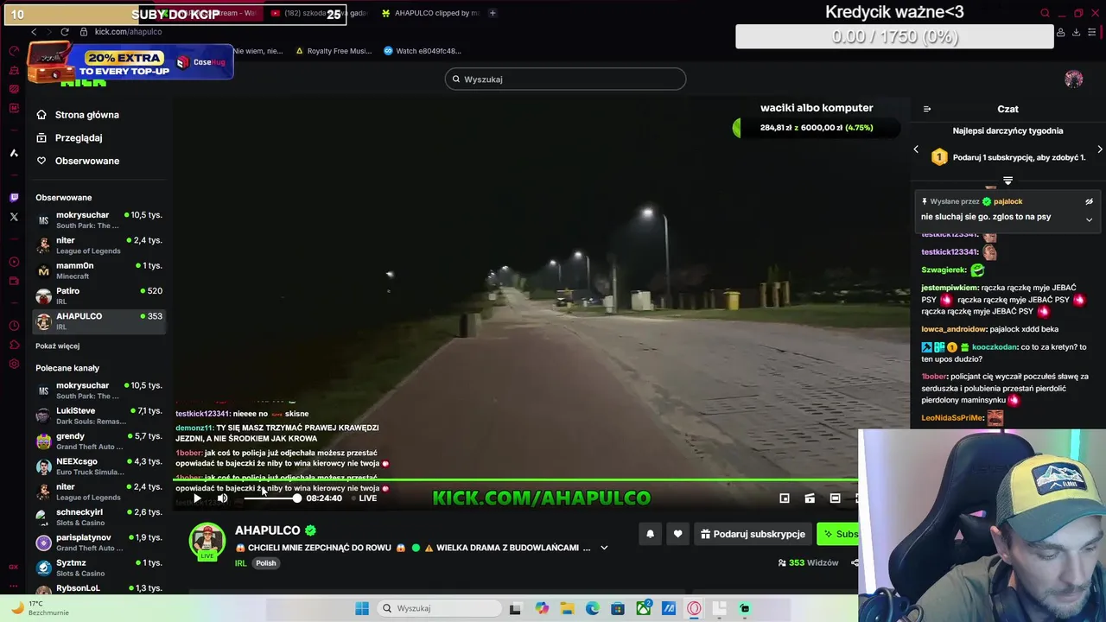
Task: Show next top gifter arrow
Action: (1099, 149)
